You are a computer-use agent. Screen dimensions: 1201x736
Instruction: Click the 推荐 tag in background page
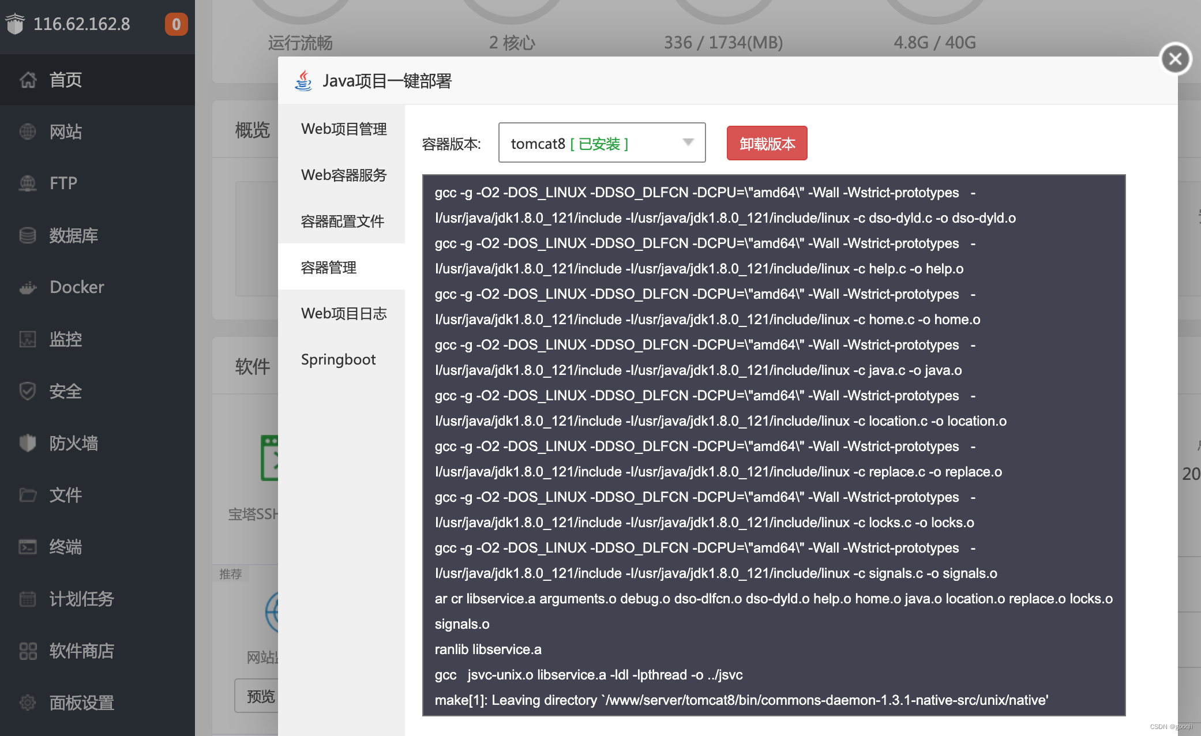click(231, 574)
